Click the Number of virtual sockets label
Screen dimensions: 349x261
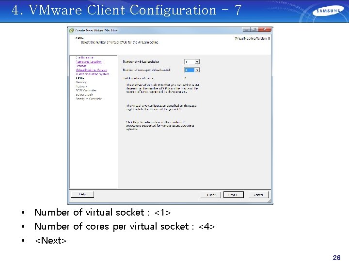point(141,61)
